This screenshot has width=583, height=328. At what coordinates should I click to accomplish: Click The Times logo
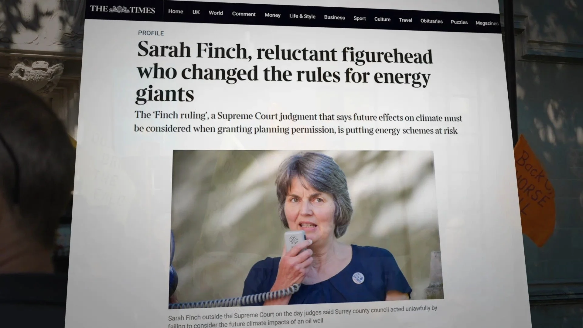tap(122, 9)
